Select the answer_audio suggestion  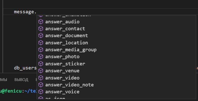click(x=116, y=22)
